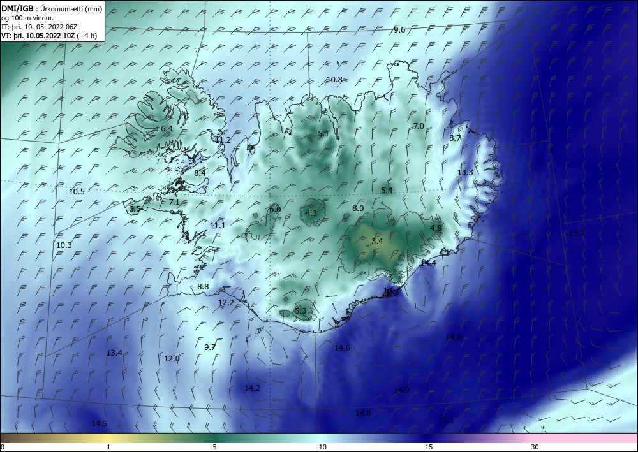This screenshot has width=638, height=452.
Task: Click the 9.6 value north of Iceland
Action: 399,30
